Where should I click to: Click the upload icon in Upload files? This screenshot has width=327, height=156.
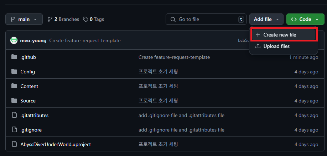pos(258,46)
